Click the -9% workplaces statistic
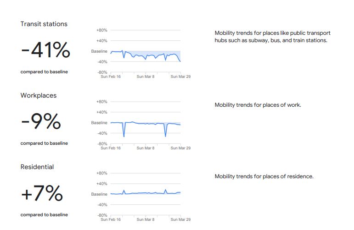Image resolution: width=354 pixels, height=230 pixels. click(41, 121)
